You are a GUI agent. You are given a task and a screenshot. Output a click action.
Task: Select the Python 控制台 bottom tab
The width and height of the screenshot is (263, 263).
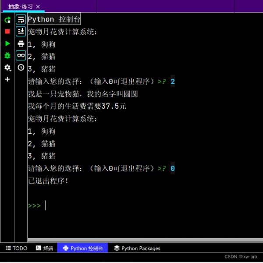[83, 248]
